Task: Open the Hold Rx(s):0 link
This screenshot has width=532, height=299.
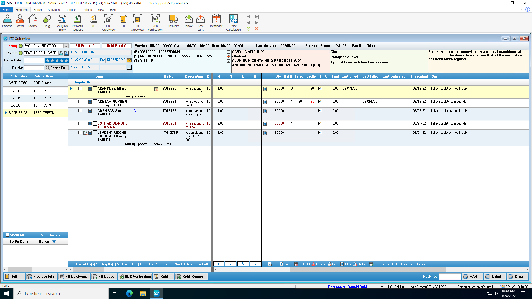Action: (x=116, y=46)
